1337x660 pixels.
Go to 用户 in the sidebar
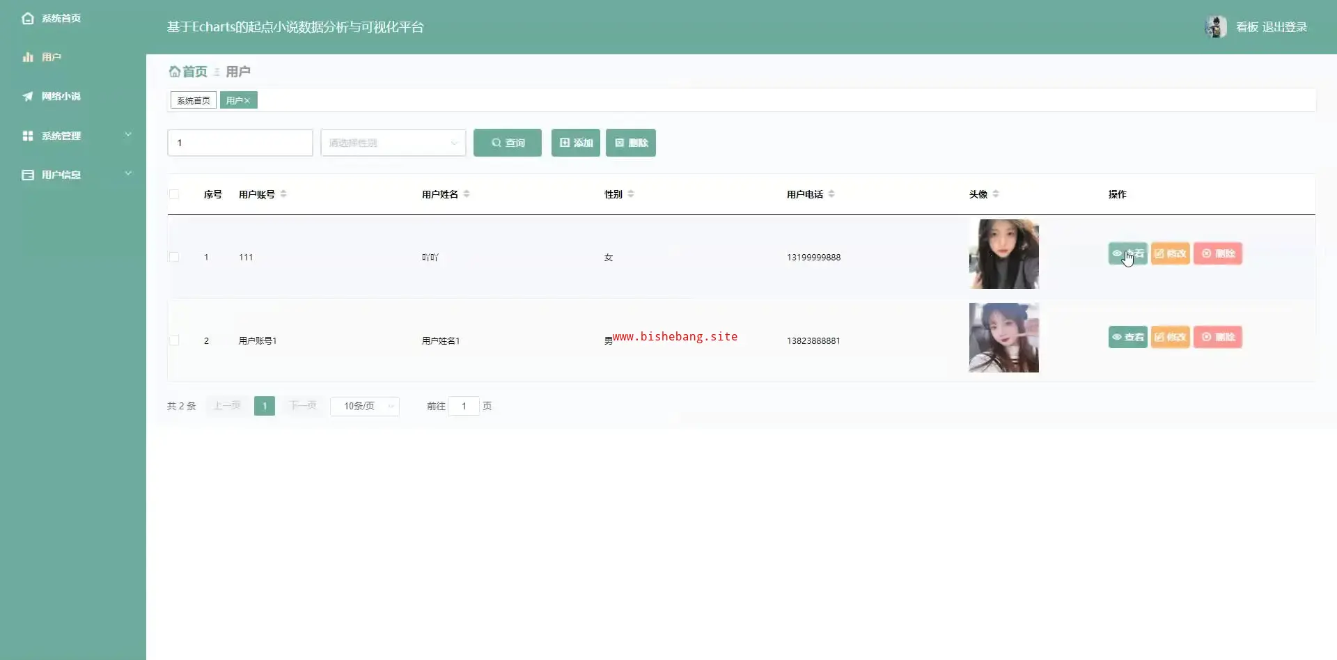click(52, 57)
